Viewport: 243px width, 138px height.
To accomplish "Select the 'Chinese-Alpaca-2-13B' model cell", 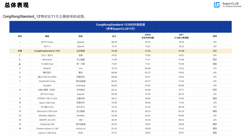I will (x=47, y=129).
